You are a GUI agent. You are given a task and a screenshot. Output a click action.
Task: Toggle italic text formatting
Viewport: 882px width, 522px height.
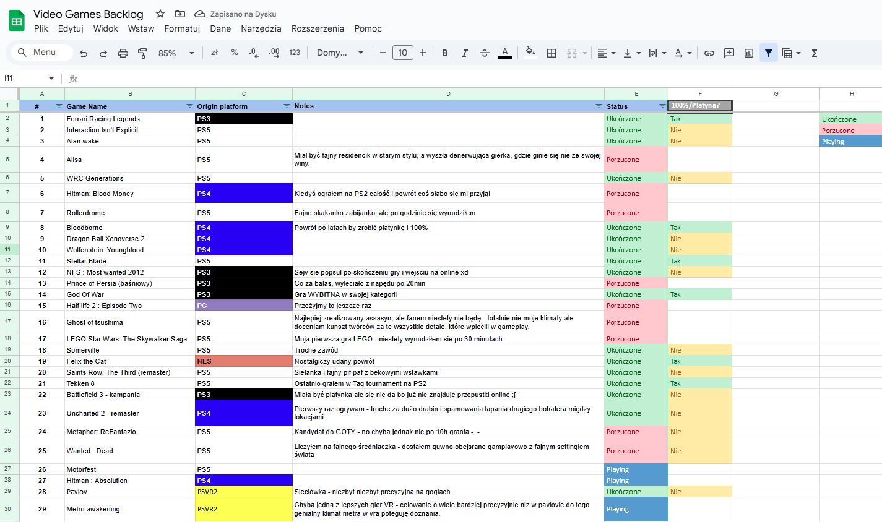click(x=464, y=53)
